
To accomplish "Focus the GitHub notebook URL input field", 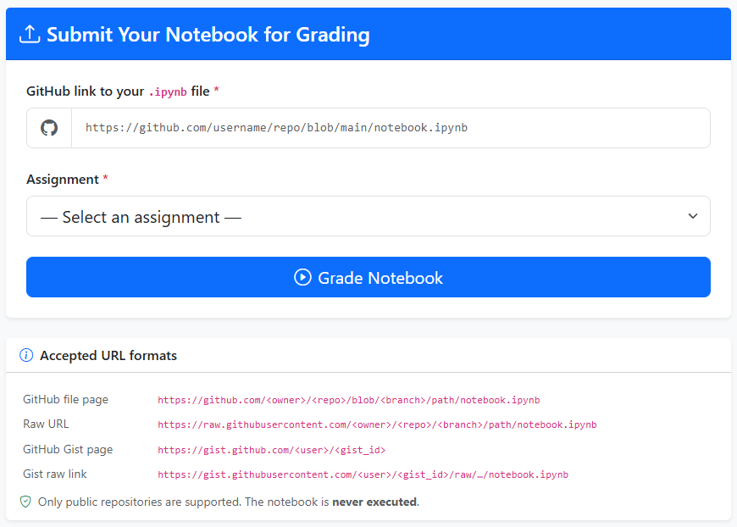I will (391, 128).
